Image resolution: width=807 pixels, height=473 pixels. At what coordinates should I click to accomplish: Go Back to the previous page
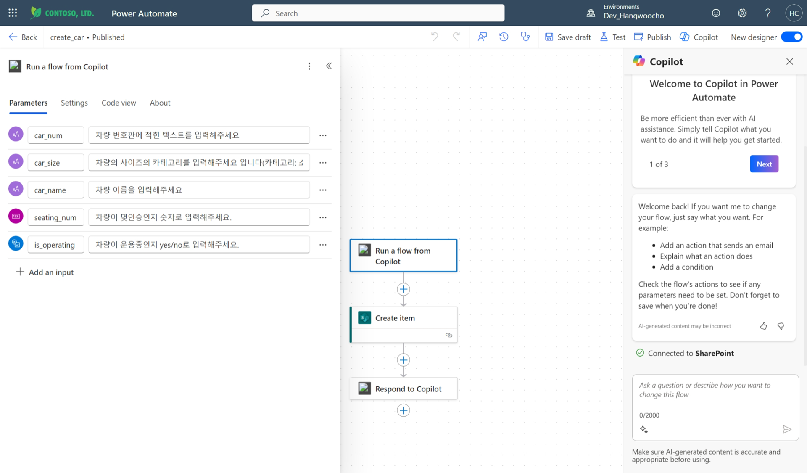pos(23,37)
